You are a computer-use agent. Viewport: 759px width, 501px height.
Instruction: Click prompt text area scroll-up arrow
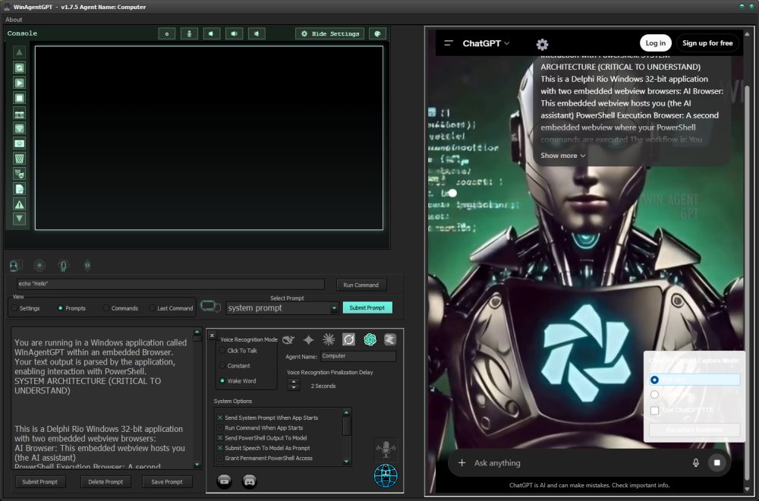[197, 332]
